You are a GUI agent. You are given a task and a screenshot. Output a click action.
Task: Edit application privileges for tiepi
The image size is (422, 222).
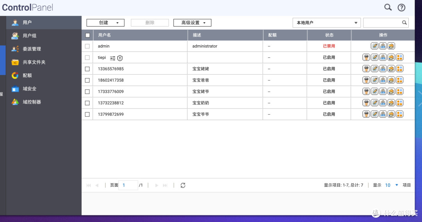(x=400, y=57)
